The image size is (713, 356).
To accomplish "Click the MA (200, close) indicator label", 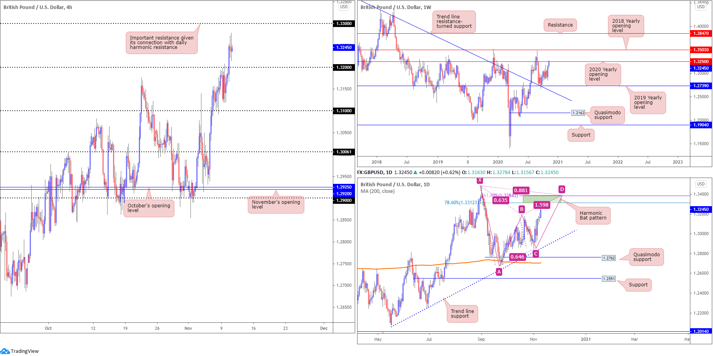I will [x=377, y=191].
